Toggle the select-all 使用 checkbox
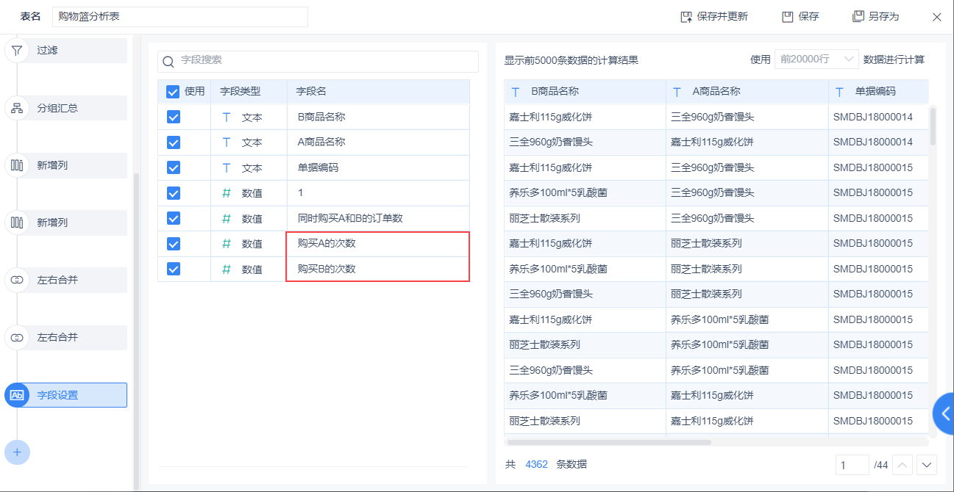Screen dimensions: 954x492 pyautogui.click(x=173, y=92)
